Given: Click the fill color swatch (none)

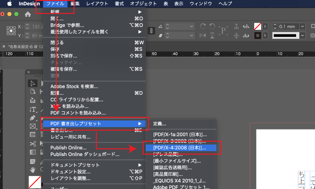Looking at the screenshot, I should click(x=258, y=26).
